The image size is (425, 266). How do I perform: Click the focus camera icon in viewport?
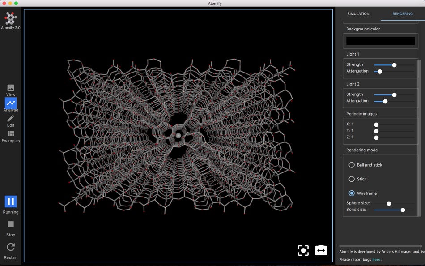tap(303, 250)
